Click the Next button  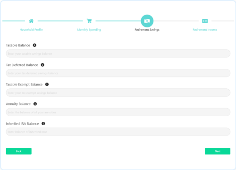[218, 151]
